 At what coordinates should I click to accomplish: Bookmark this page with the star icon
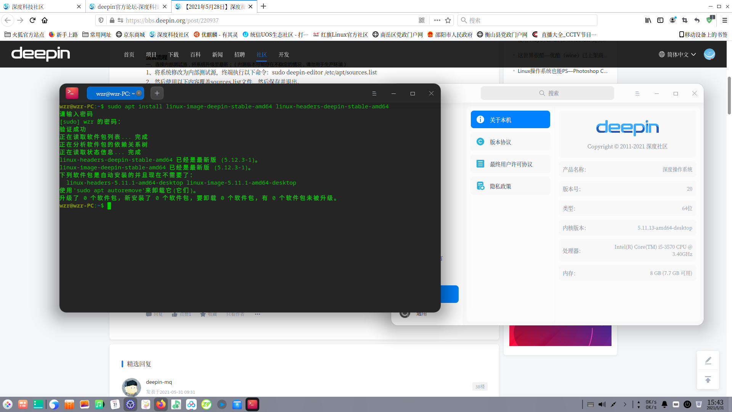point(448,20)
